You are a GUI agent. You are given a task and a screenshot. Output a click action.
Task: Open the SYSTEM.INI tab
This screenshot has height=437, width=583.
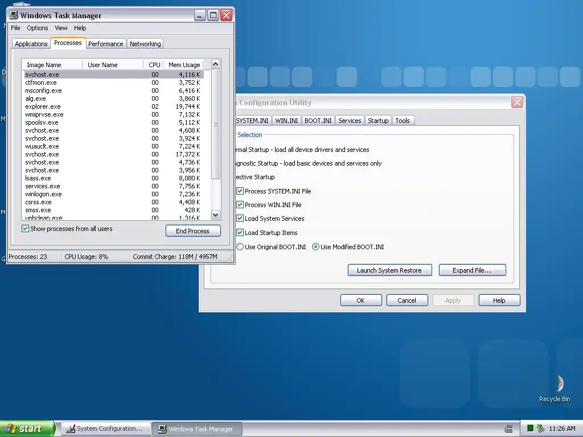(252, 121)
